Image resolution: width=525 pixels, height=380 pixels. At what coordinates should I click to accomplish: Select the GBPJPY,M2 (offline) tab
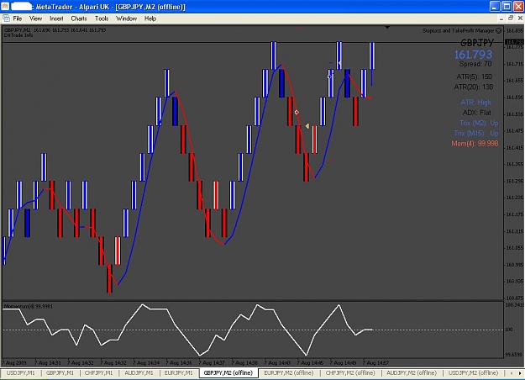[x=228, y=372]
